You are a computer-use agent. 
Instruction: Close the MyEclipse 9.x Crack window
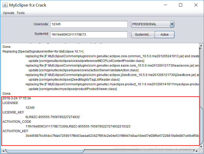point(196,5)
